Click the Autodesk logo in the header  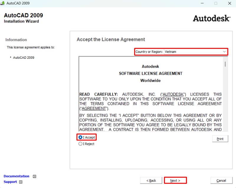211,18
